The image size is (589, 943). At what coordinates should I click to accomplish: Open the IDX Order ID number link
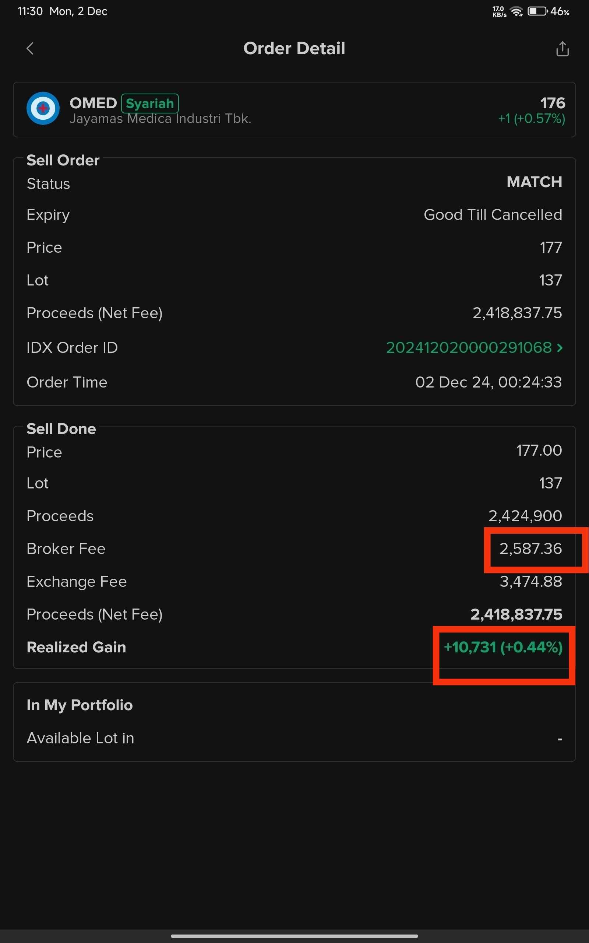pos(469,348)
